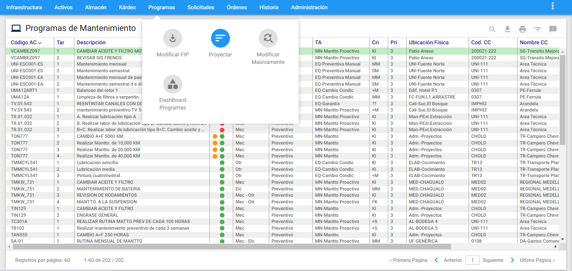This screenshot has width=572, height=271.
Task: Open the Activos menu
Action: 63,8
